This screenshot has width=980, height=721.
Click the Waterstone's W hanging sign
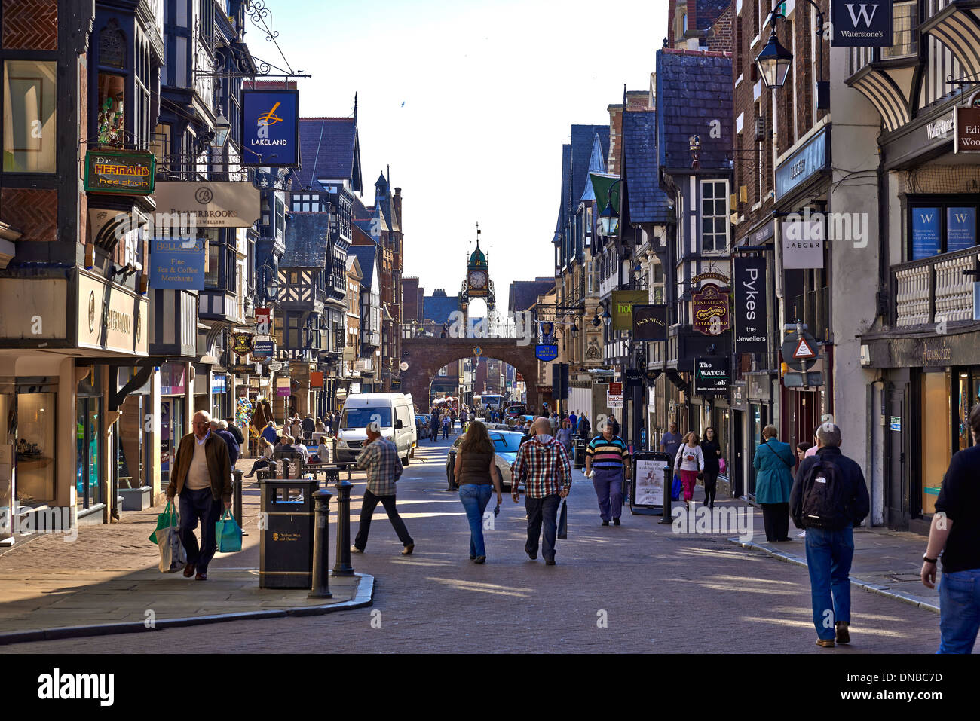point(861,23)
